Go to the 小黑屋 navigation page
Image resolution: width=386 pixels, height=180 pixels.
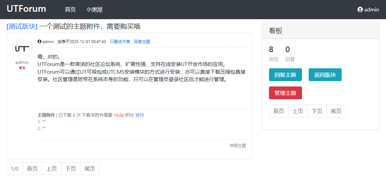(94, 10)
